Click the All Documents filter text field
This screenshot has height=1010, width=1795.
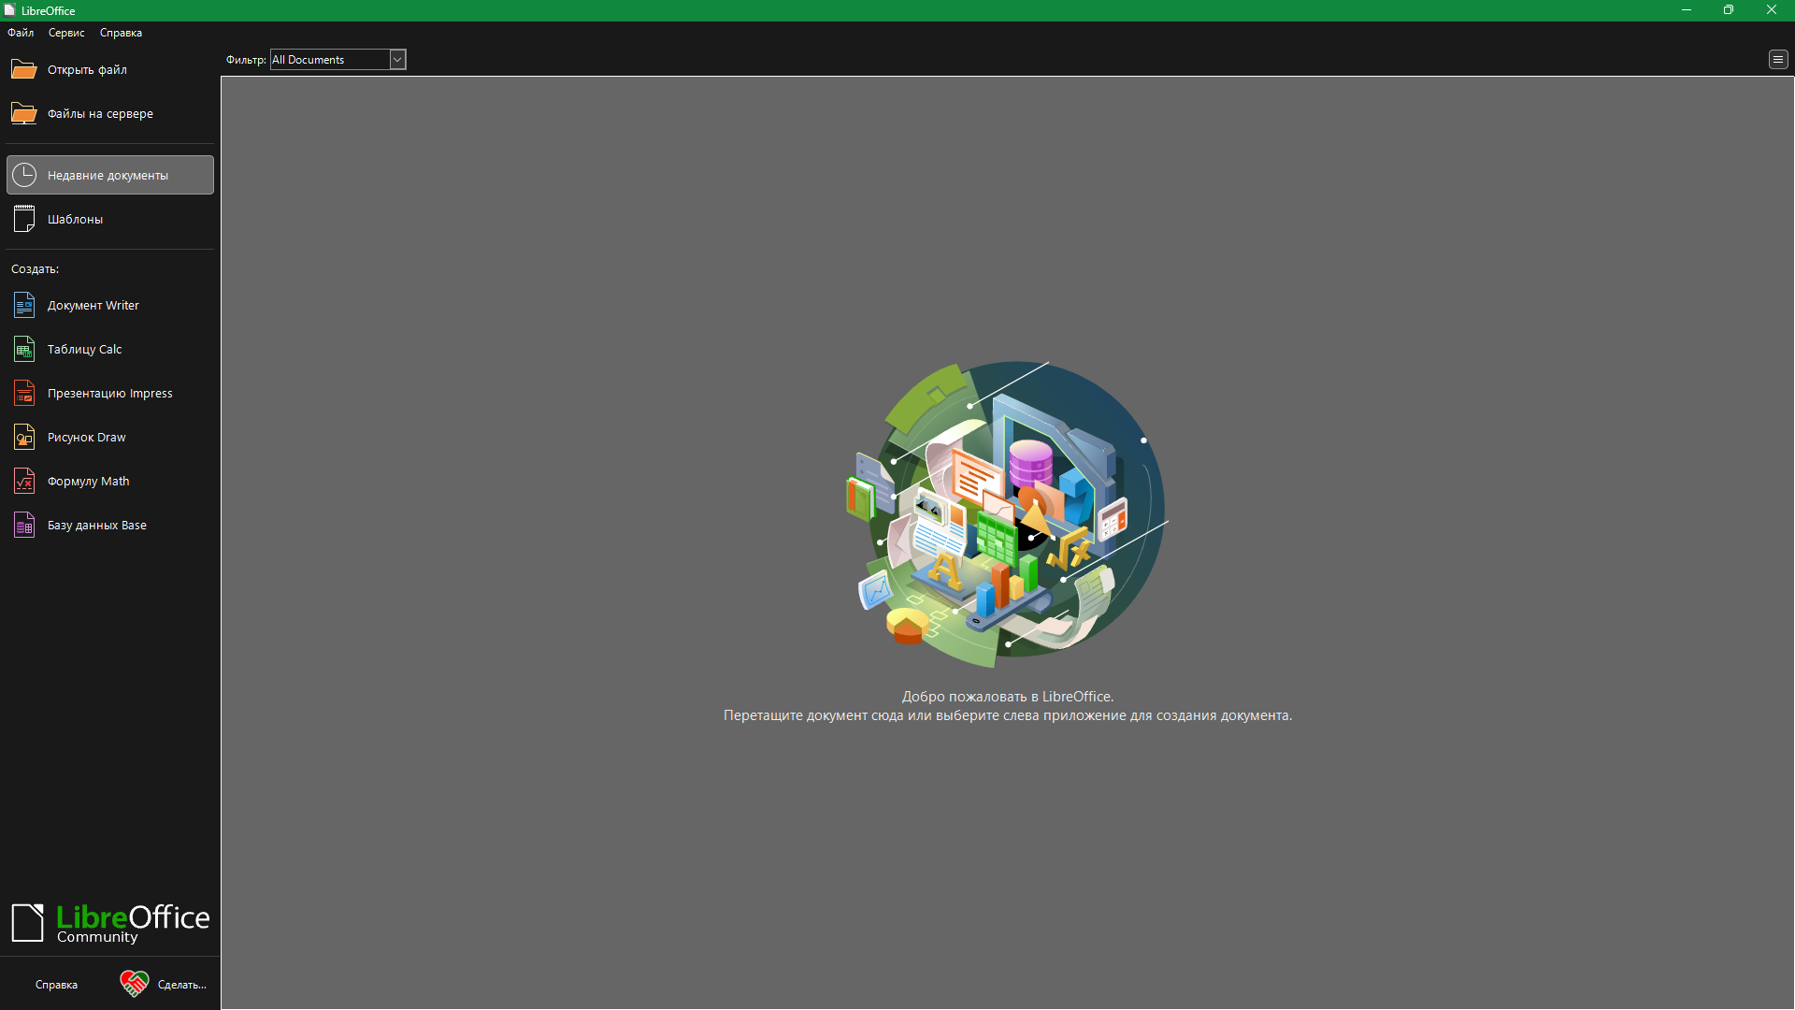[328, 60]
